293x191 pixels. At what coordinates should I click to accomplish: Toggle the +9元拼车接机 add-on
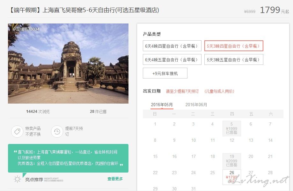point(165,73)
